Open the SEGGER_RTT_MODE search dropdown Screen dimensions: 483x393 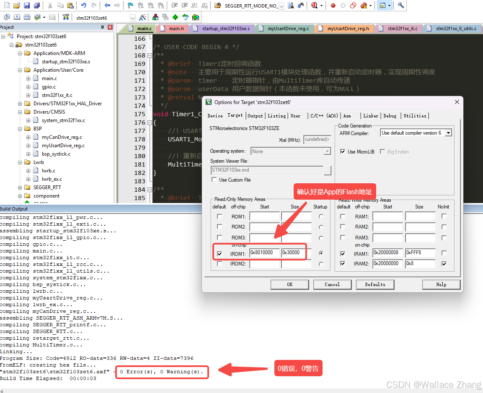pos(281,6)
